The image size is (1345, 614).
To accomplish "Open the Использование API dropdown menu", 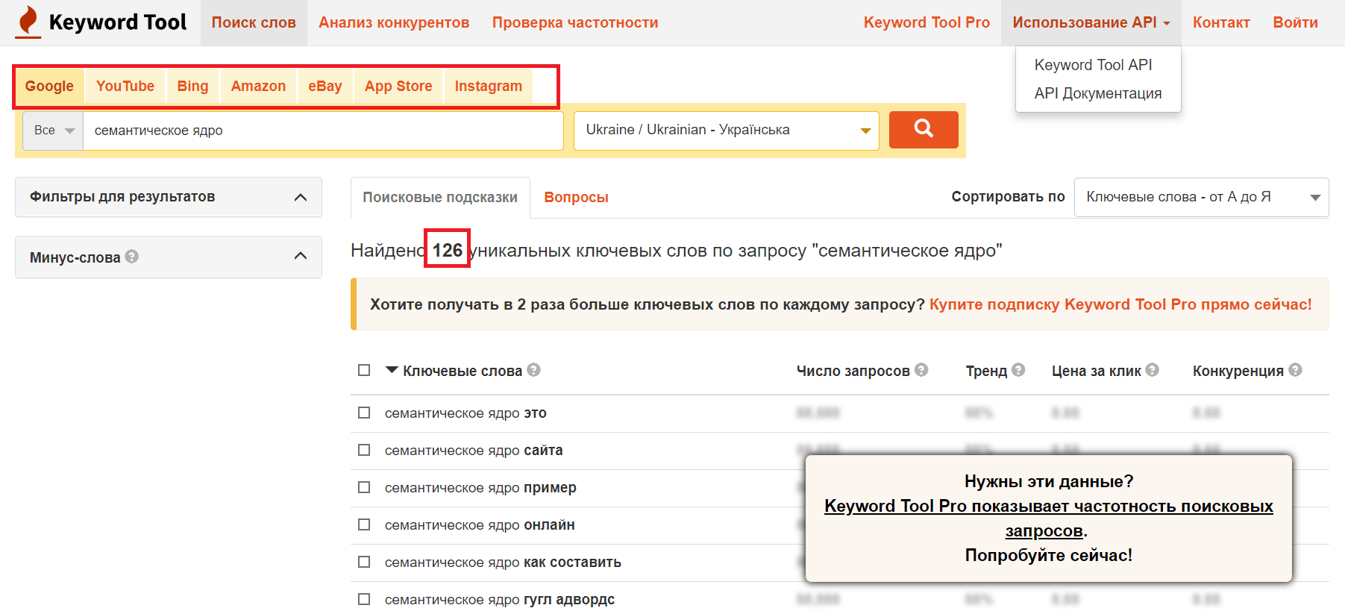I will pyautogui.click(x=1091, y=22).
